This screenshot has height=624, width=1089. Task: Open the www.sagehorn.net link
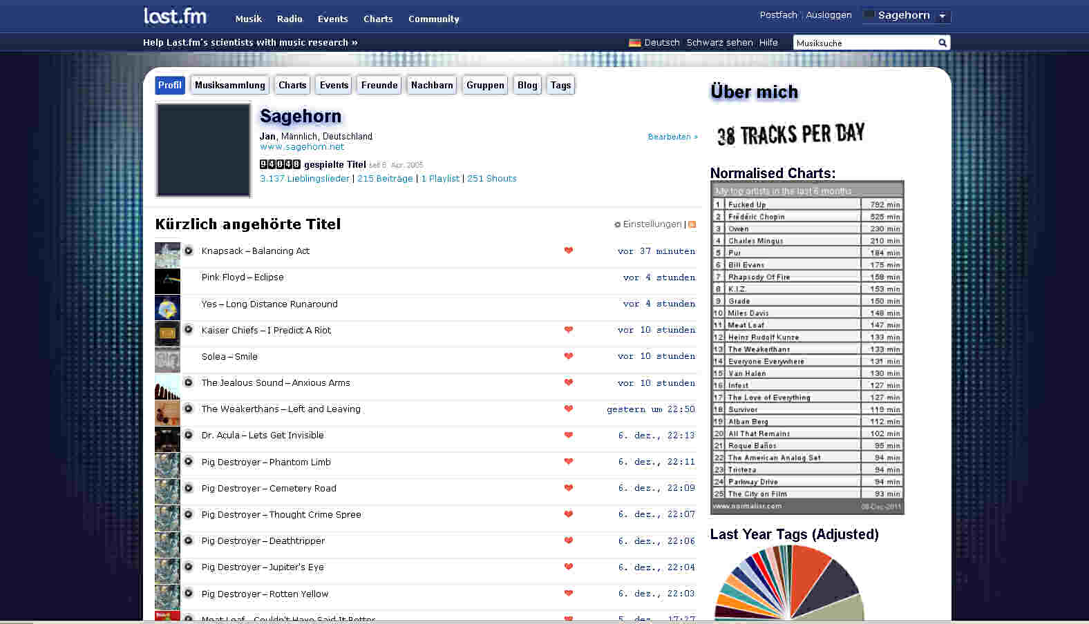(302, 147)
